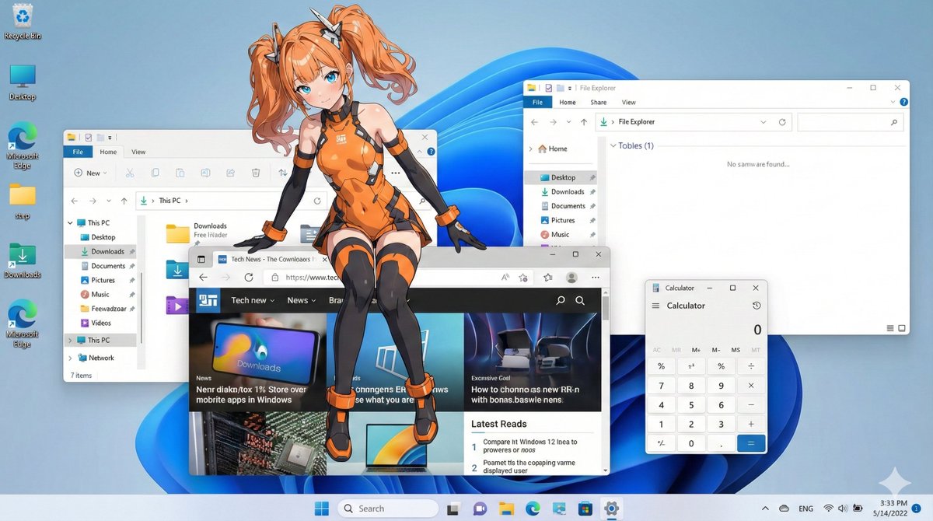The height and width of the screenshot is (521, 933).
Task: Select the Home tab in This PC window
Action: [108, 152]
